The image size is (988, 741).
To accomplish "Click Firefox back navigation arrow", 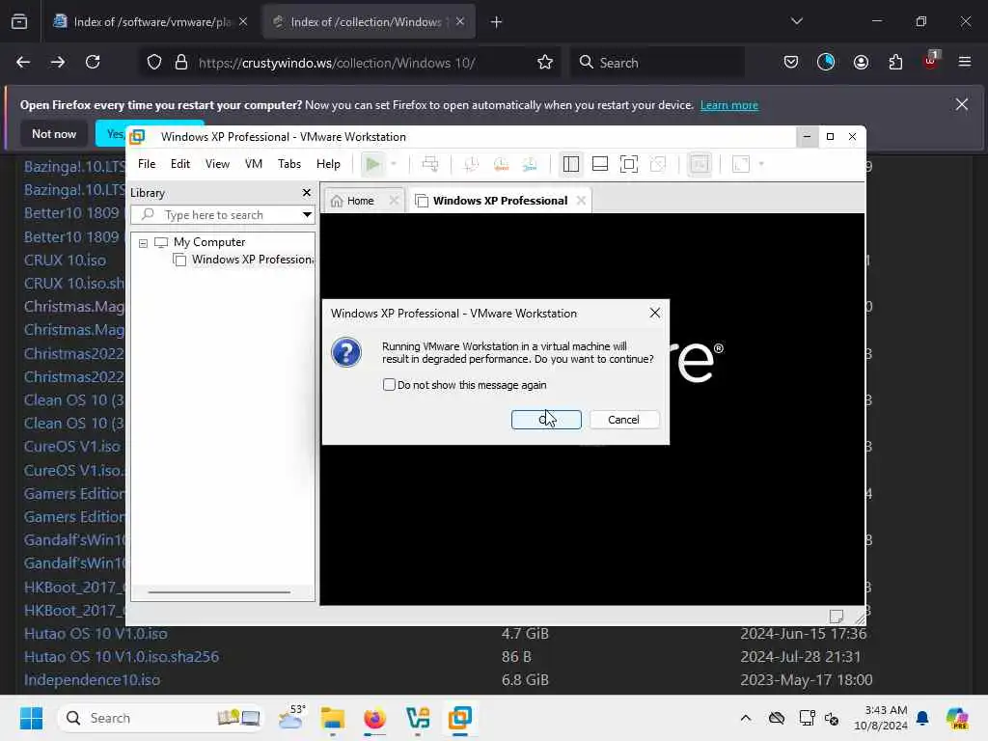I will [23, 63].
